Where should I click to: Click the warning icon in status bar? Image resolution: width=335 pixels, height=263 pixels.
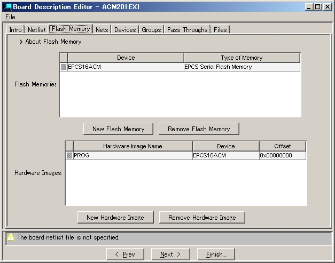click(x=11, y=237)
